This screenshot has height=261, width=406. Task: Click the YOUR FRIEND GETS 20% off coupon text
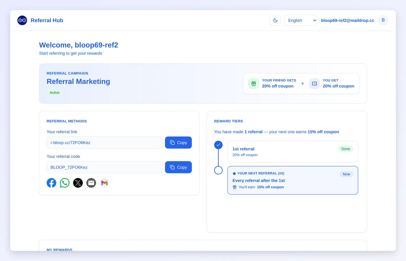(x=279, y=83)
